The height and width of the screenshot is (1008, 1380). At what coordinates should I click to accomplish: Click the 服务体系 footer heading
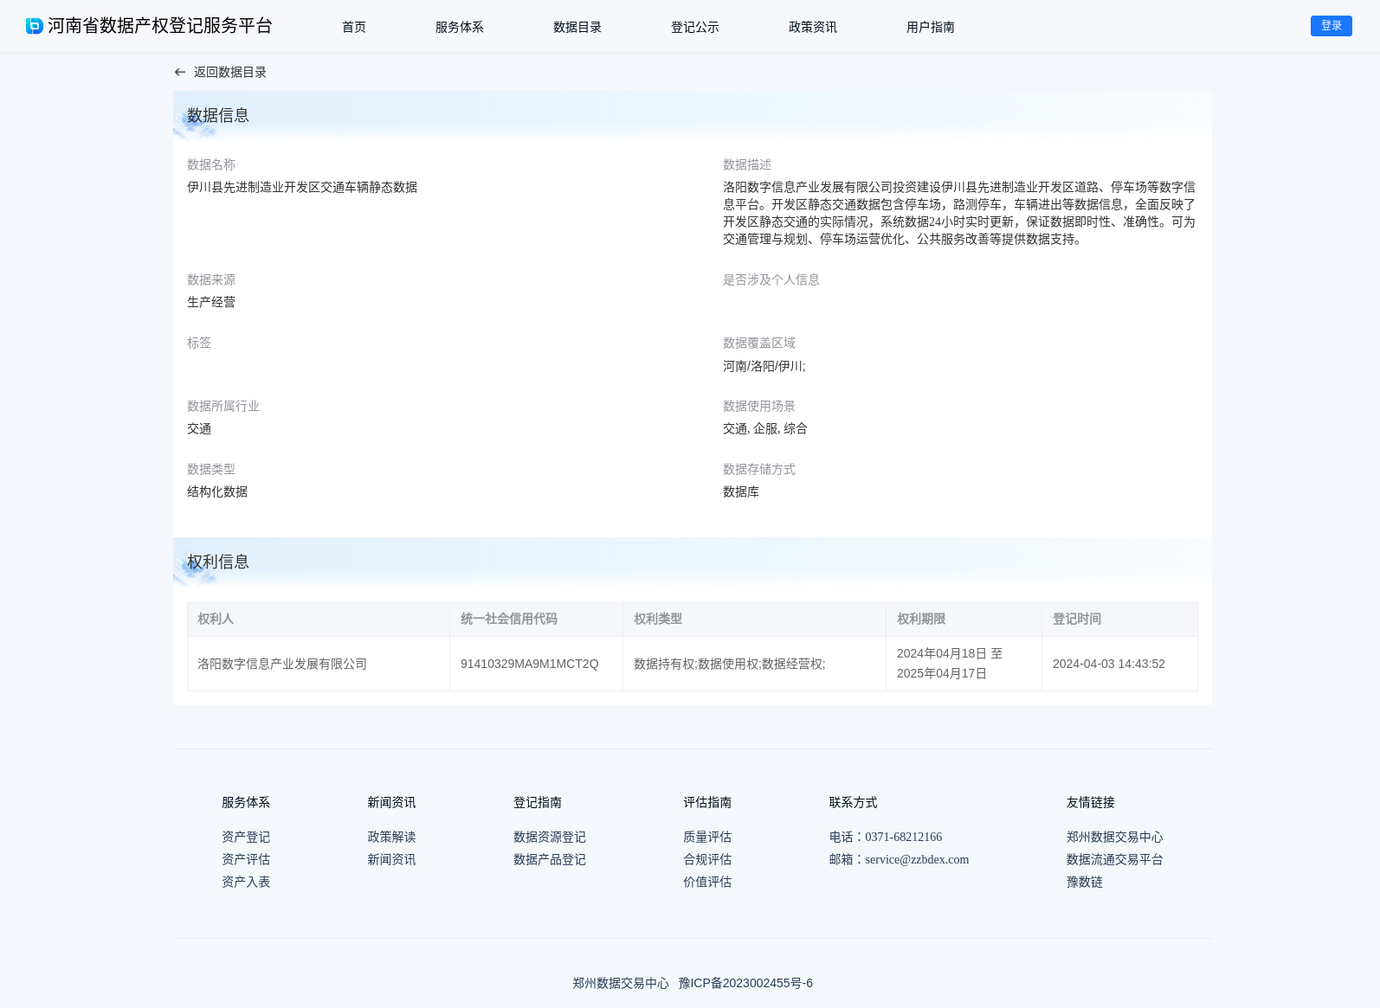coord(246,802)
